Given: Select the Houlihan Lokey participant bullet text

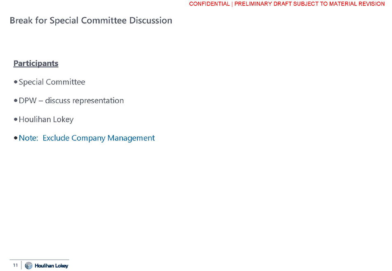Looking at the screenshot, I should coord(46,119).
